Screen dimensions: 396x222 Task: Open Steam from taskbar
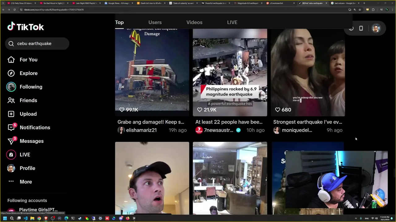pos(80,218)
